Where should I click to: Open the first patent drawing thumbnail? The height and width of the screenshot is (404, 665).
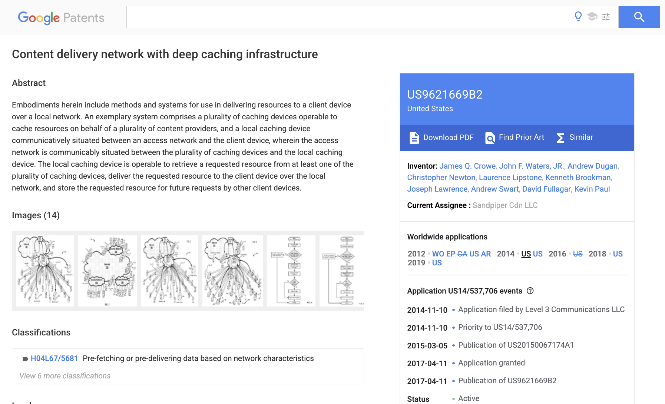coord(45,271)
